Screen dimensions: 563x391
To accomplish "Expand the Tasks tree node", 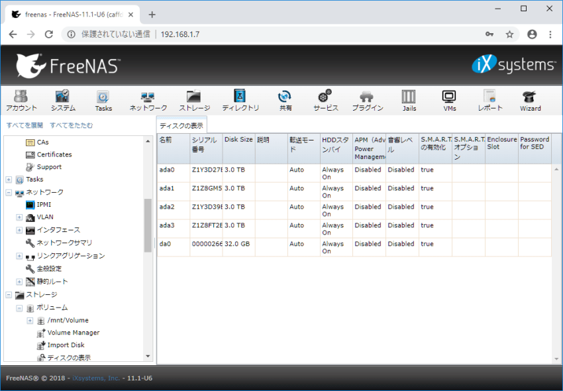I will (x=9, y=180).
